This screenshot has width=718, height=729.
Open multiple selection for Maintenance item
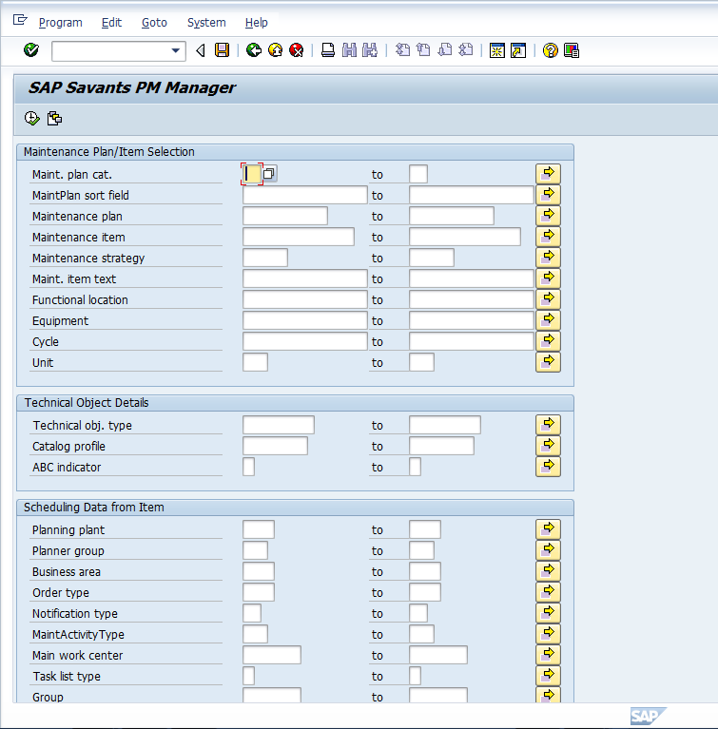[x=548, y=237]
